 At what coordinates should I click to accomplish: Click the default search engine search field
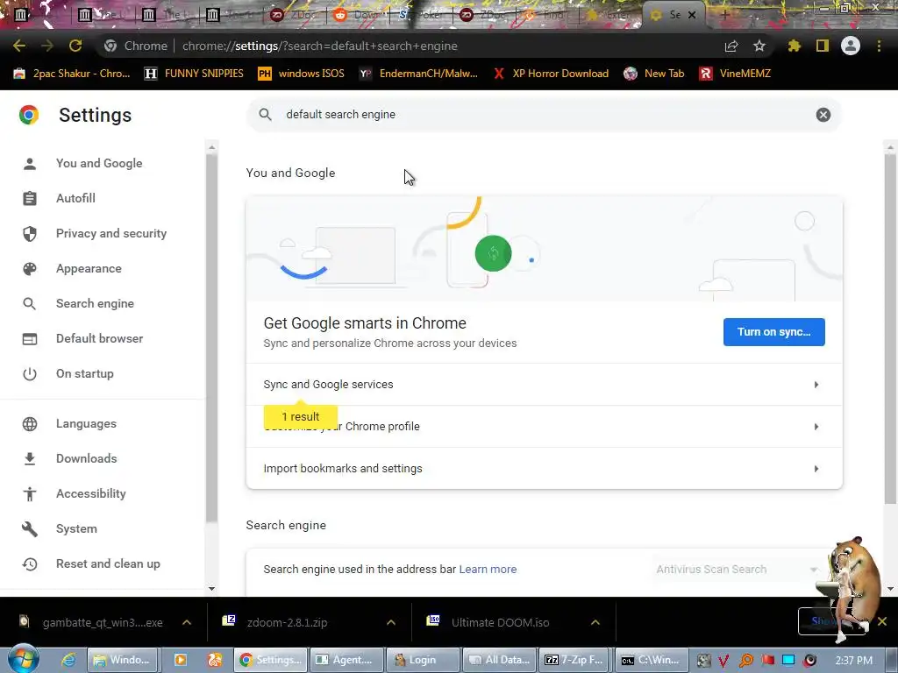pyautogui.click(x=544, y=115)
